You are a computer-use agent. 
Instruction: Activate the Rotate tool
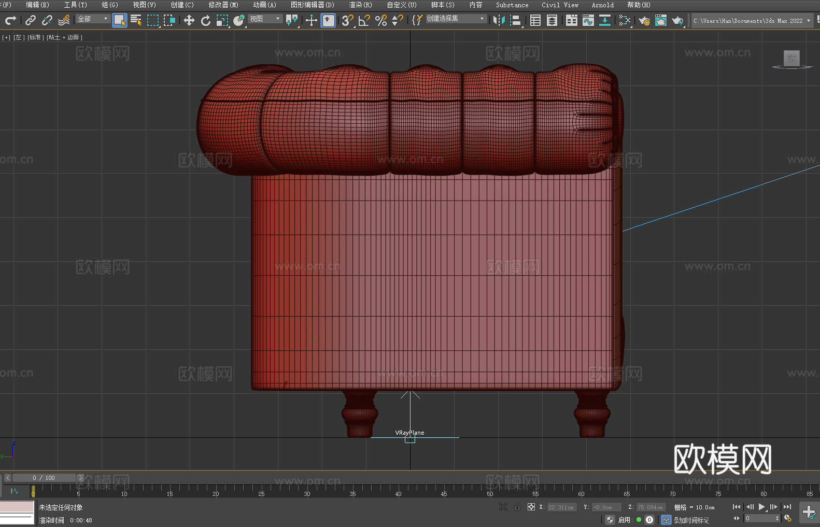coord(206,20)
